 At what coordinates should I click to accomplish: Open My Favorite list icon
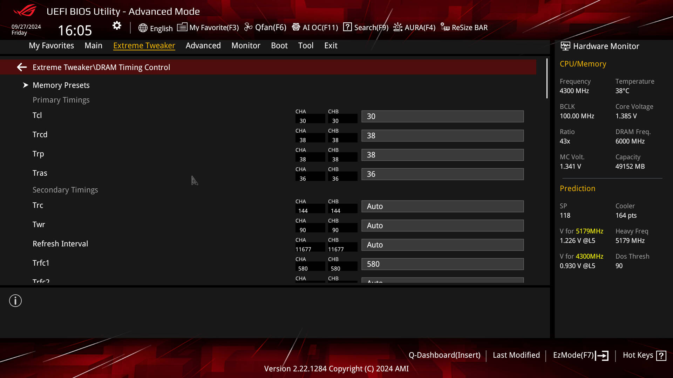pos(182,27)
